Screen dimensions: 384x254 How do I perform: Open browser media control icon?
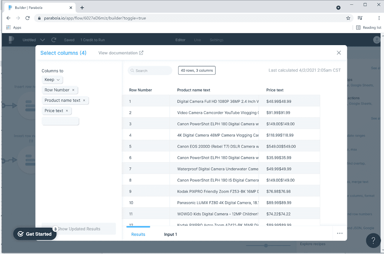(x=360, y=18)
